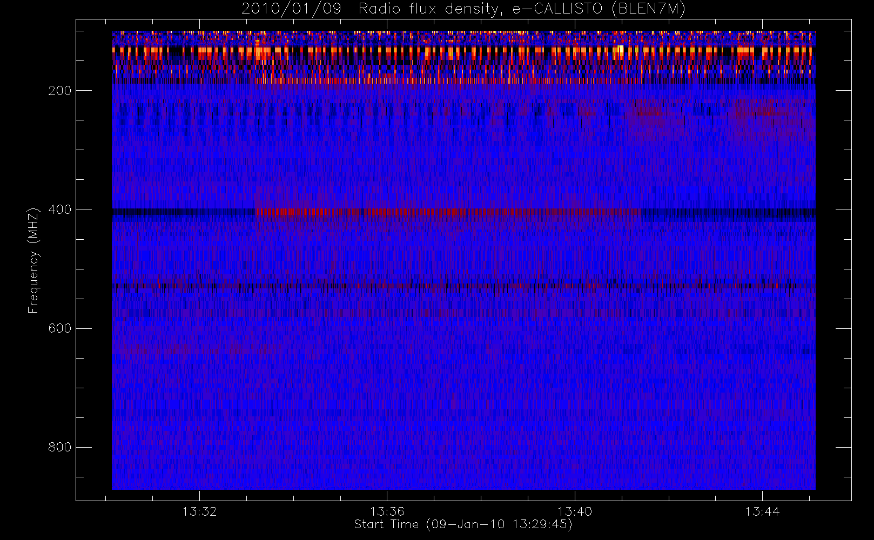Click the 13:44 time tick label
Viewport: 874px width, 540px height.
pyautogui.click(x=762, y=511)
